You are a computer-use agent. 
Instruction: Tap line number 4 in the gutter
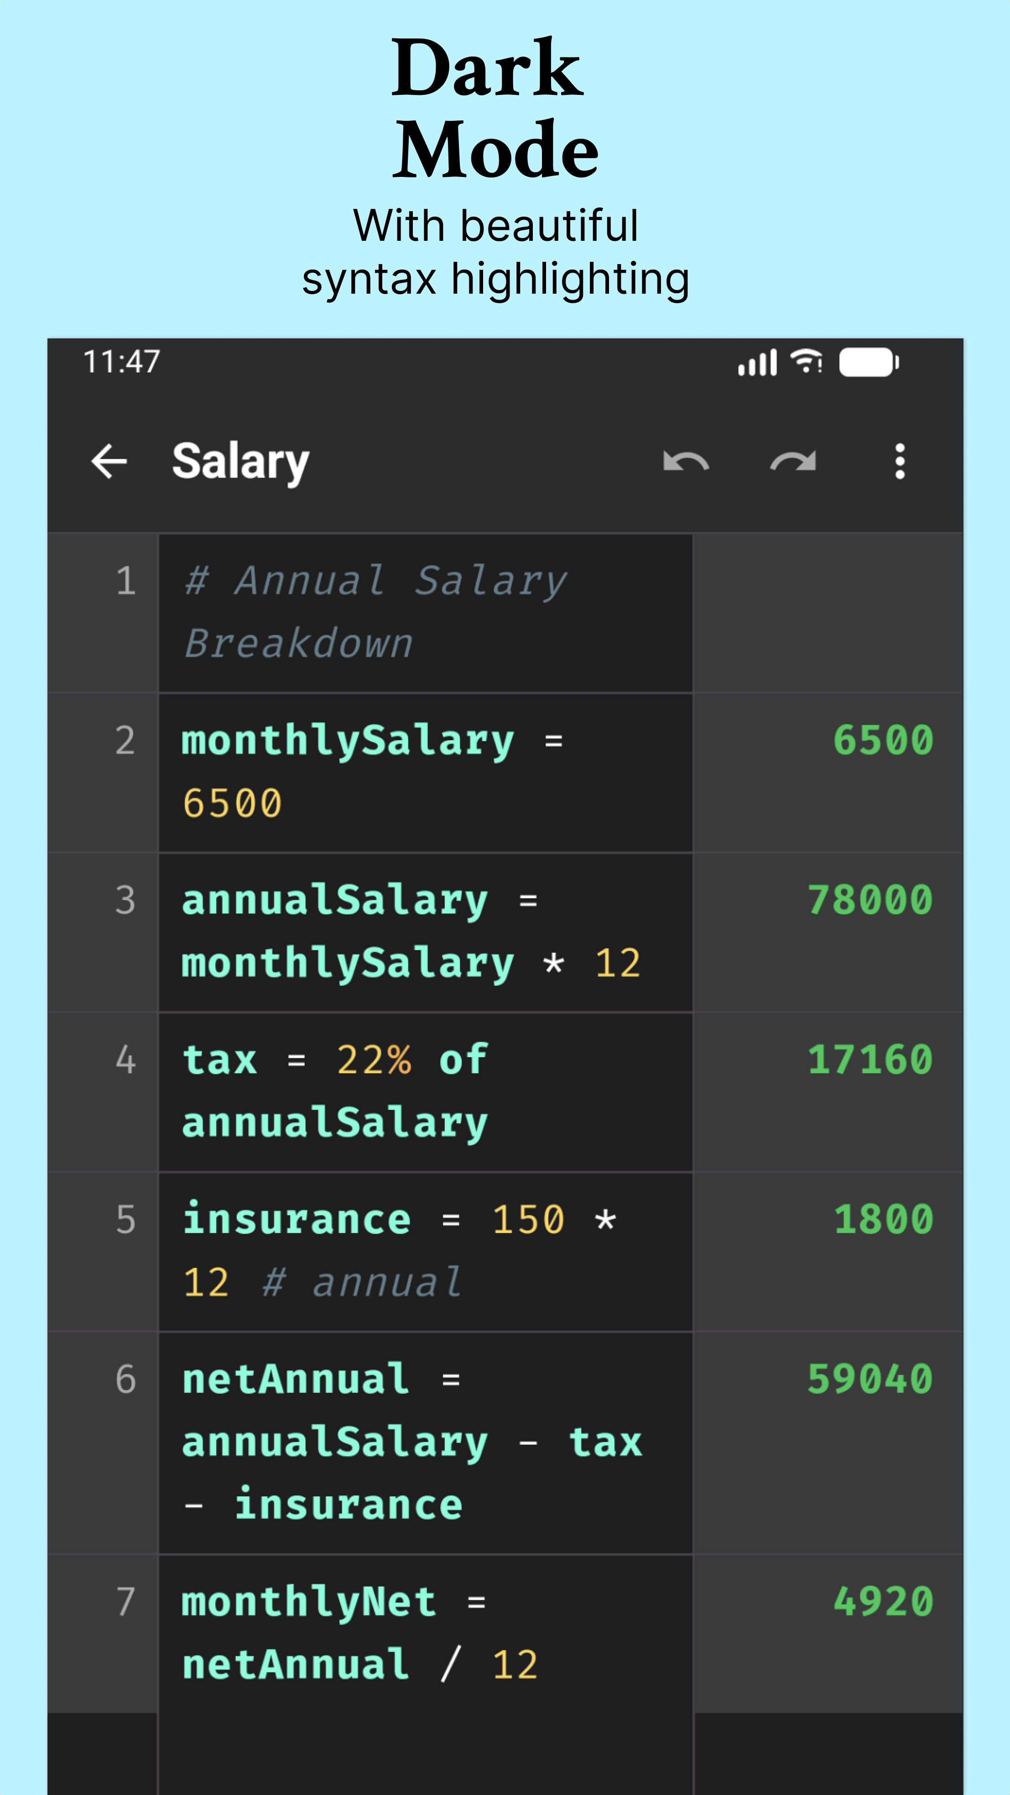[x=125, y=1059]
